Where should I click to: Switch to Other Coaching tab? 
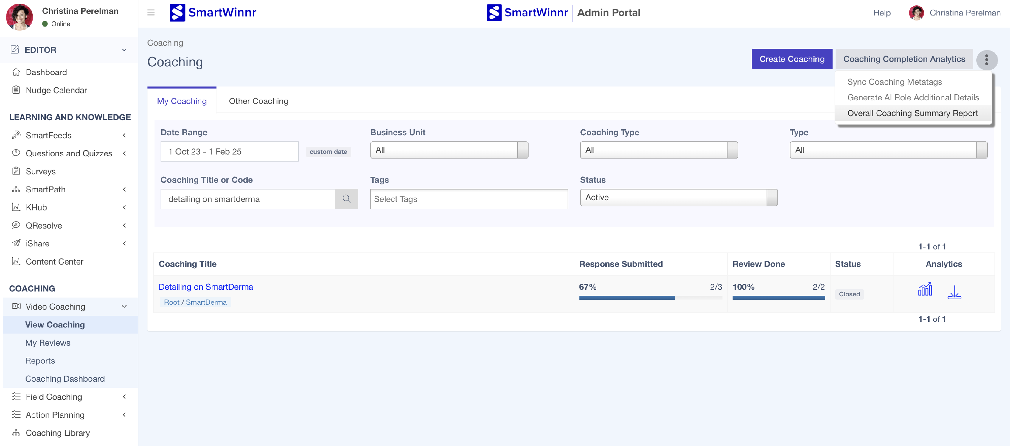click(258, 101)
